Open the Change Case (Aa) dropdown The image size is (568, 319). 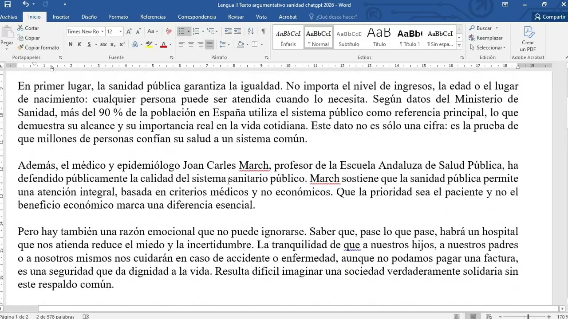(x=153, y=31)
